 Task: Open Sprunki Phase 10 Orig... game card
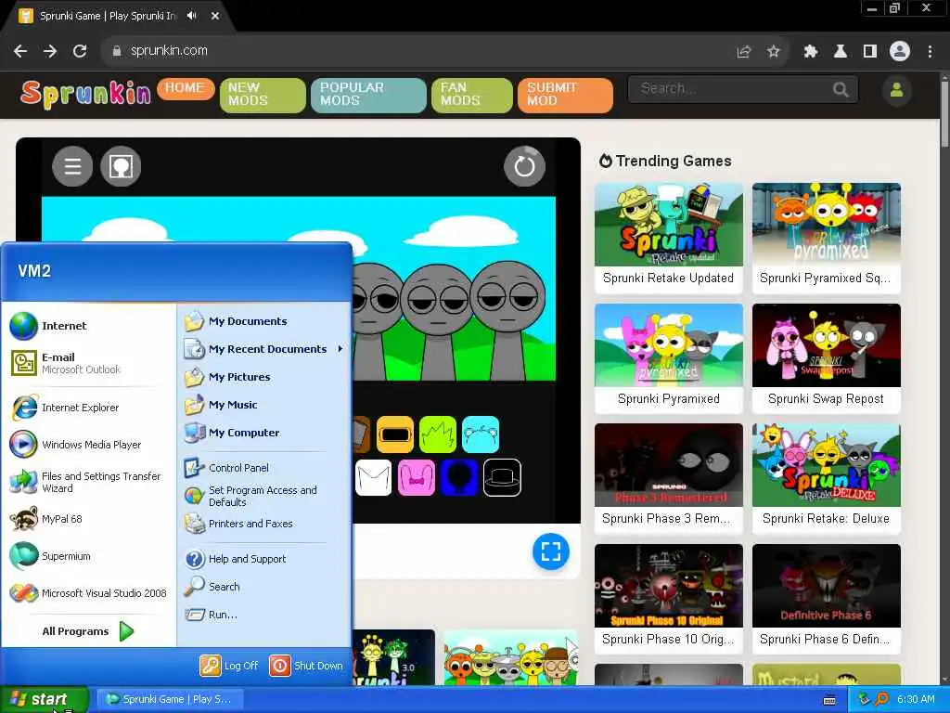[669, 599]
